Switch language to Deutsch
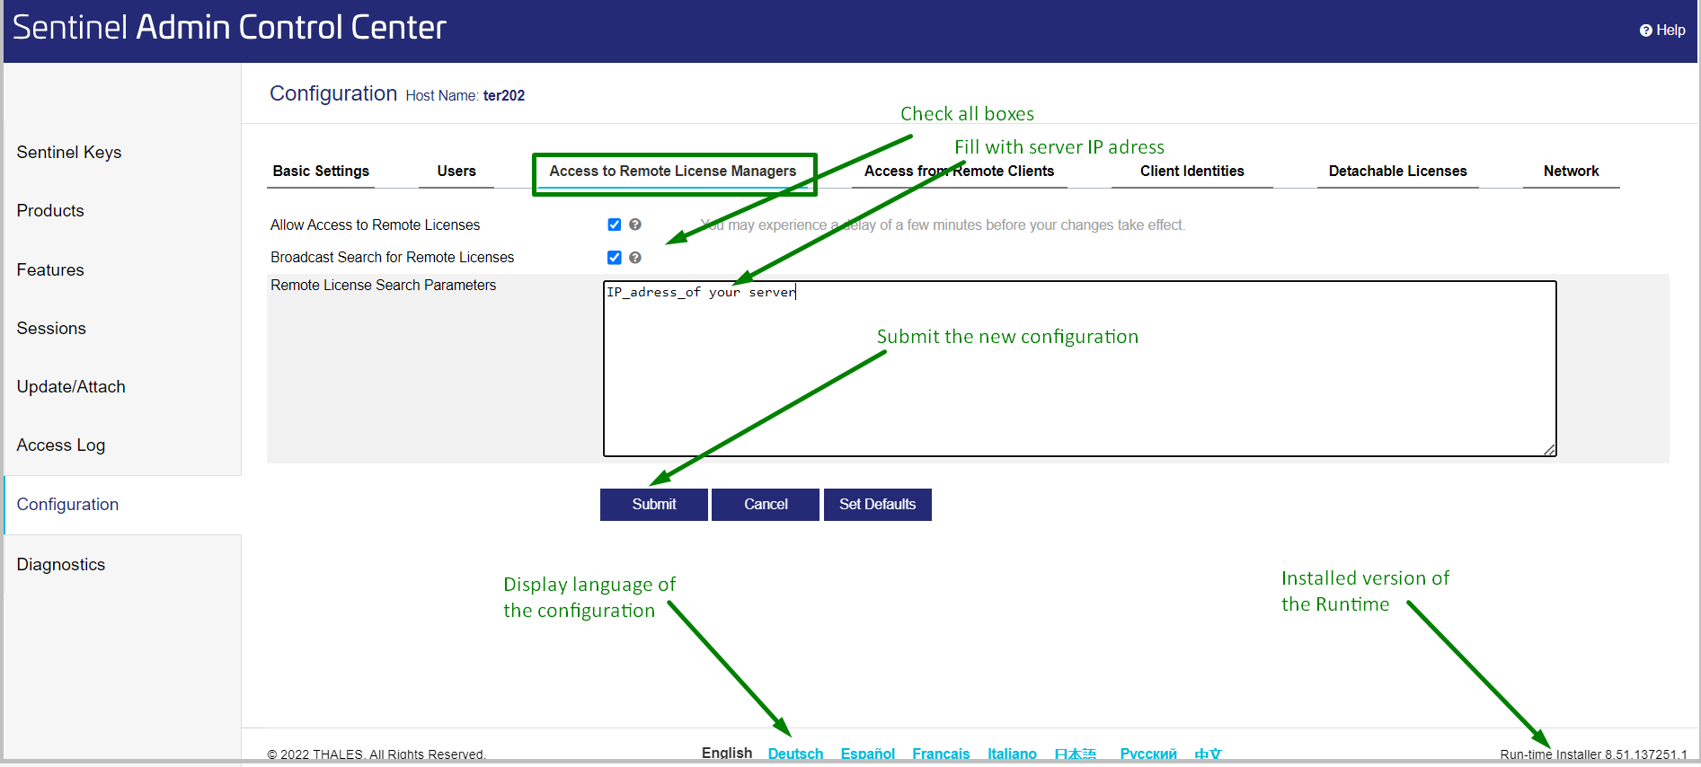 point(795,754)
